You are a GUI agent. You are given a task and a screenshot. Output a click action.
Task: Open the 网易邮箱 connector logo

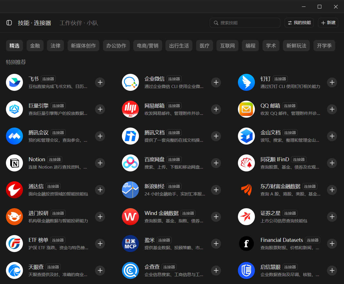click(130, 109)
